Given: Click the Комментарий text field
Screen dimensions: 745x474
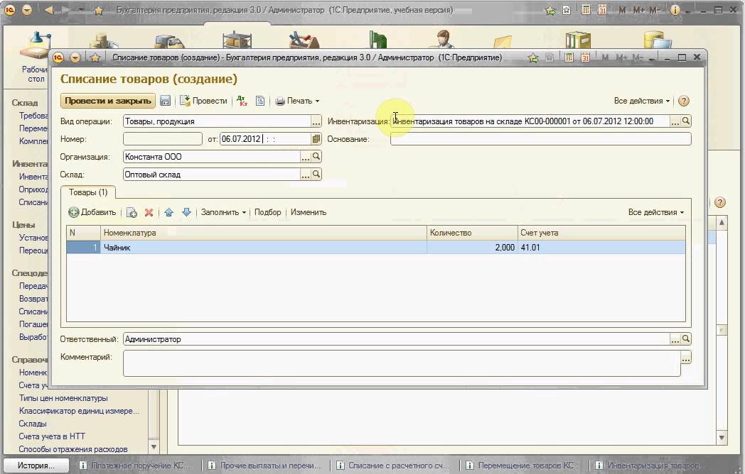Looking at the screenshot, I should (402, 363).
